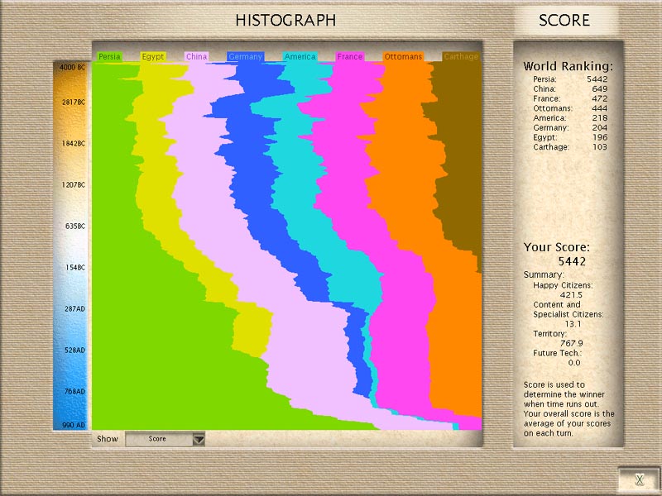Select the 990 AD timeline label
Screen dimensions: 662x496
click(x=73, y=424)
